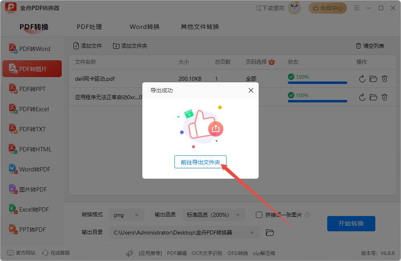Delete dell网卡驱动.pdf from the list

click(385, 79)
